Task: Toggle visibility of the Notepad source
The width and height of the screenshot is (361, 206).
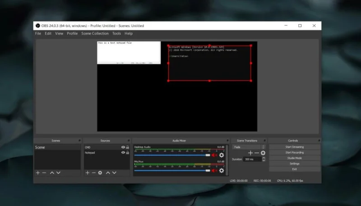Action: tap(123, 153)
